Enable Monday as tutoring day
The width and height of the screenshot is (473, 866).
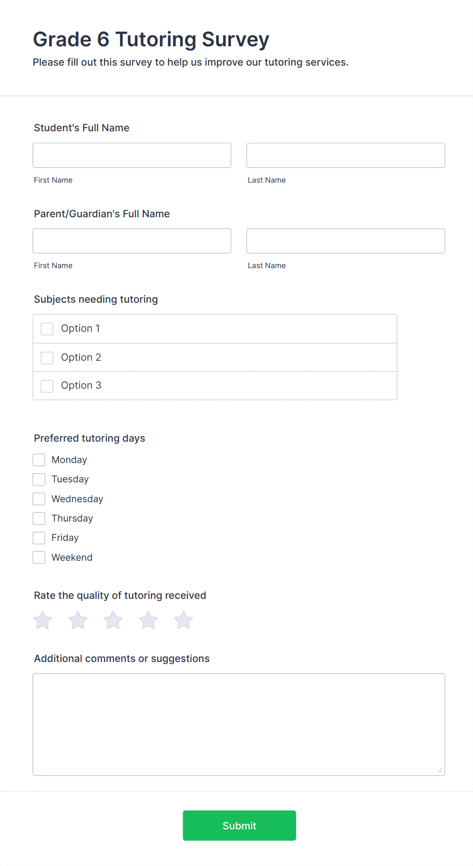(x=39, y=460)
